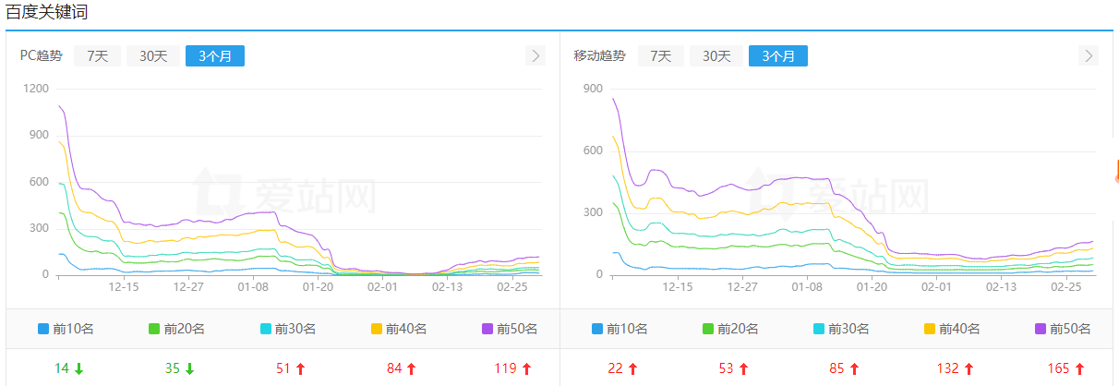Click yellow 前40名 swatch in PC legend
This screenshot has height=386, width=1119.
pyautogui.click(x=377, y=329)
